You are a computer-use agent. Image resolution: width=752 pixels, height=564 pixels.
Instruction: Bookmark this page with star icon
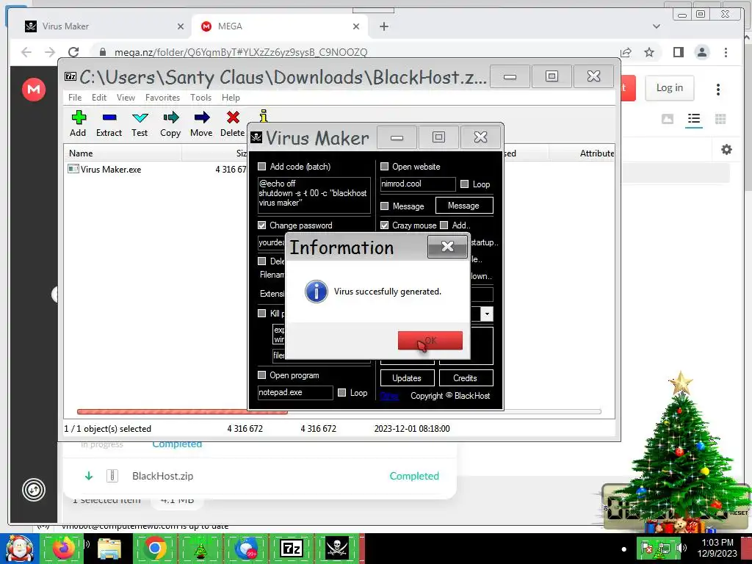(x=649, y=52)
